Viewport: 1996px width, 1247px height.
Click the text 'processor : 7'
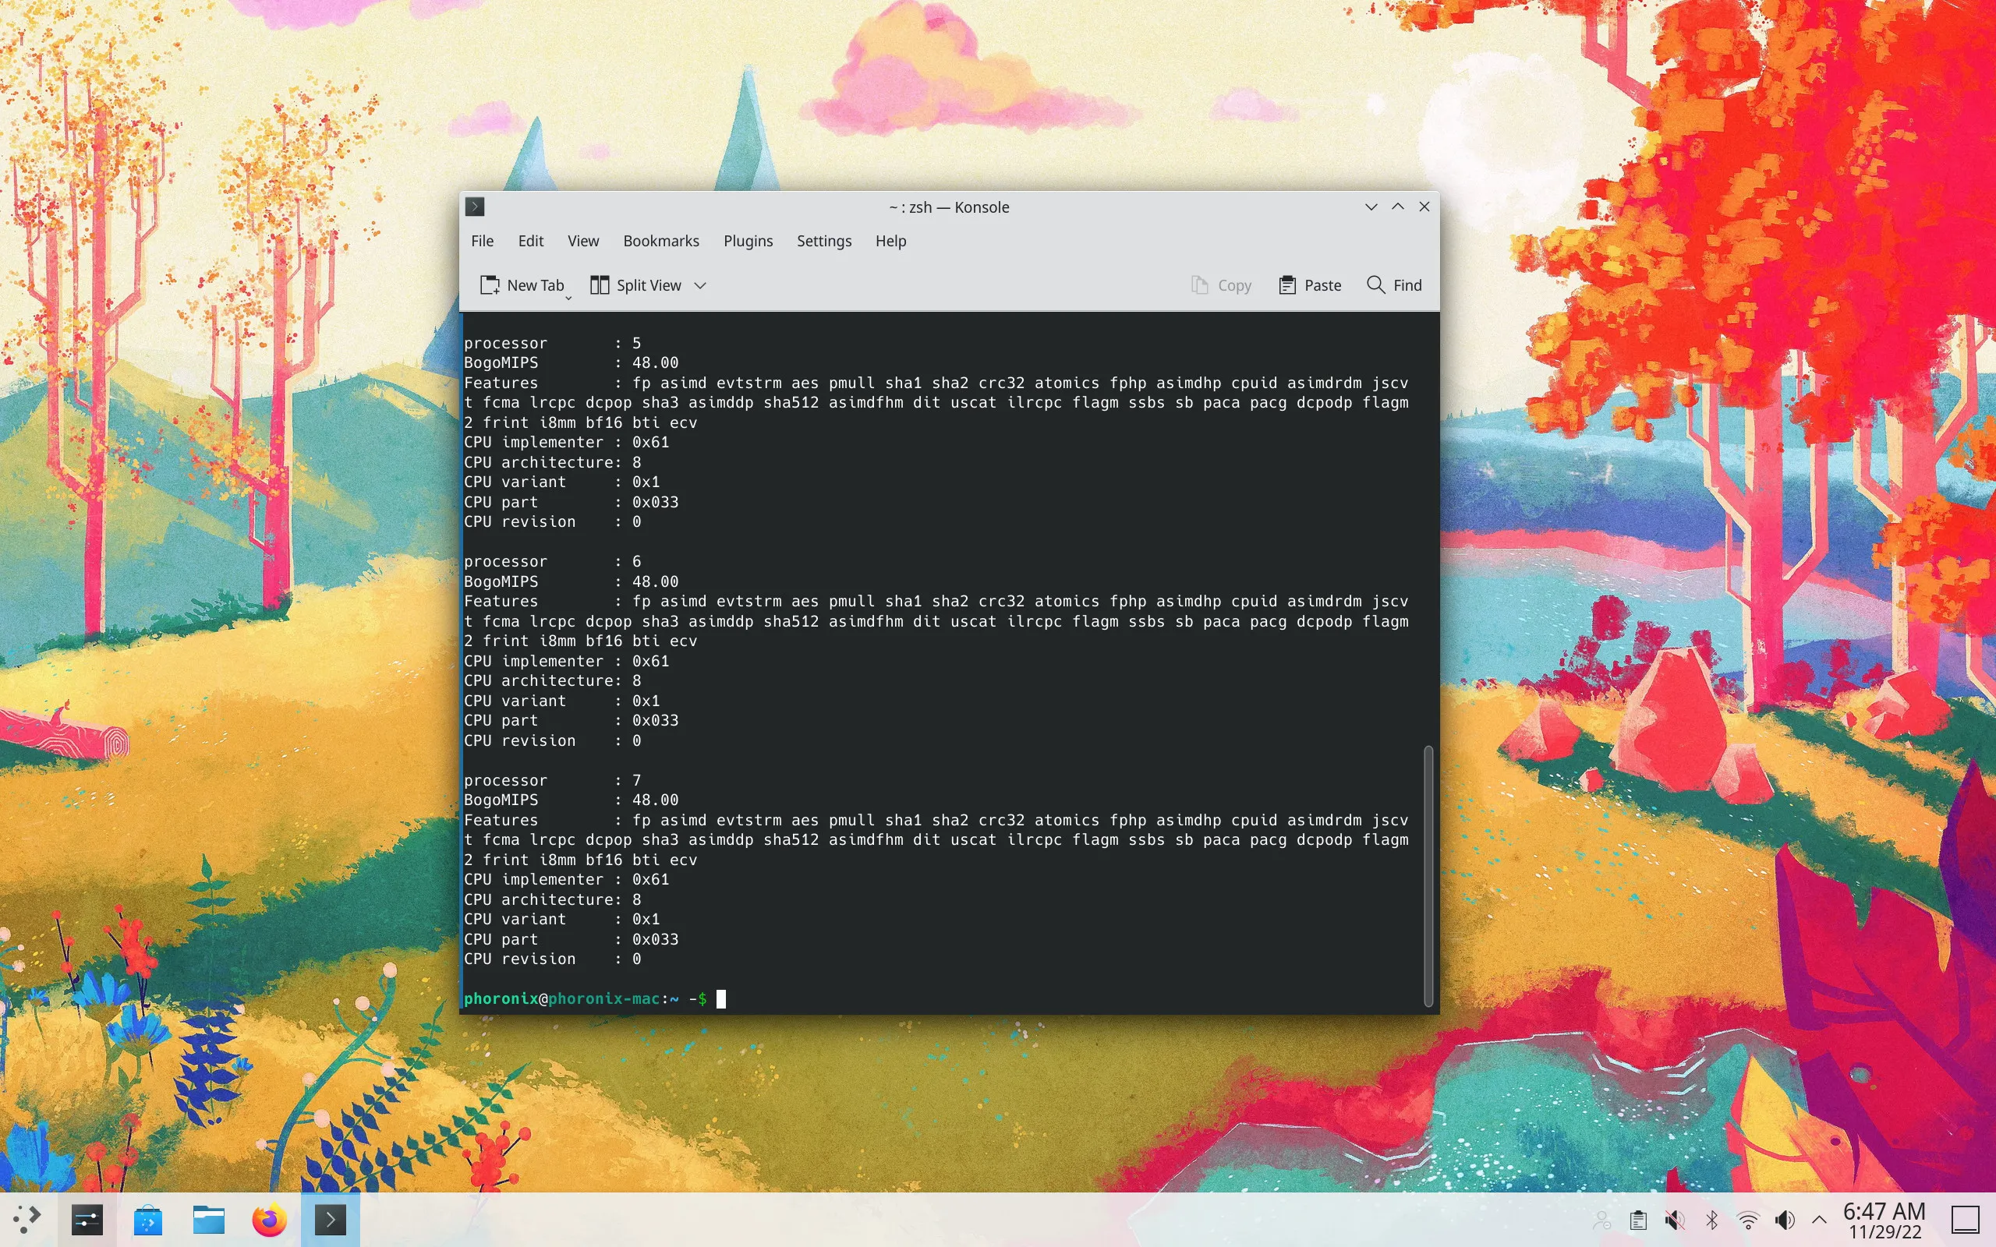pos(552,780)
